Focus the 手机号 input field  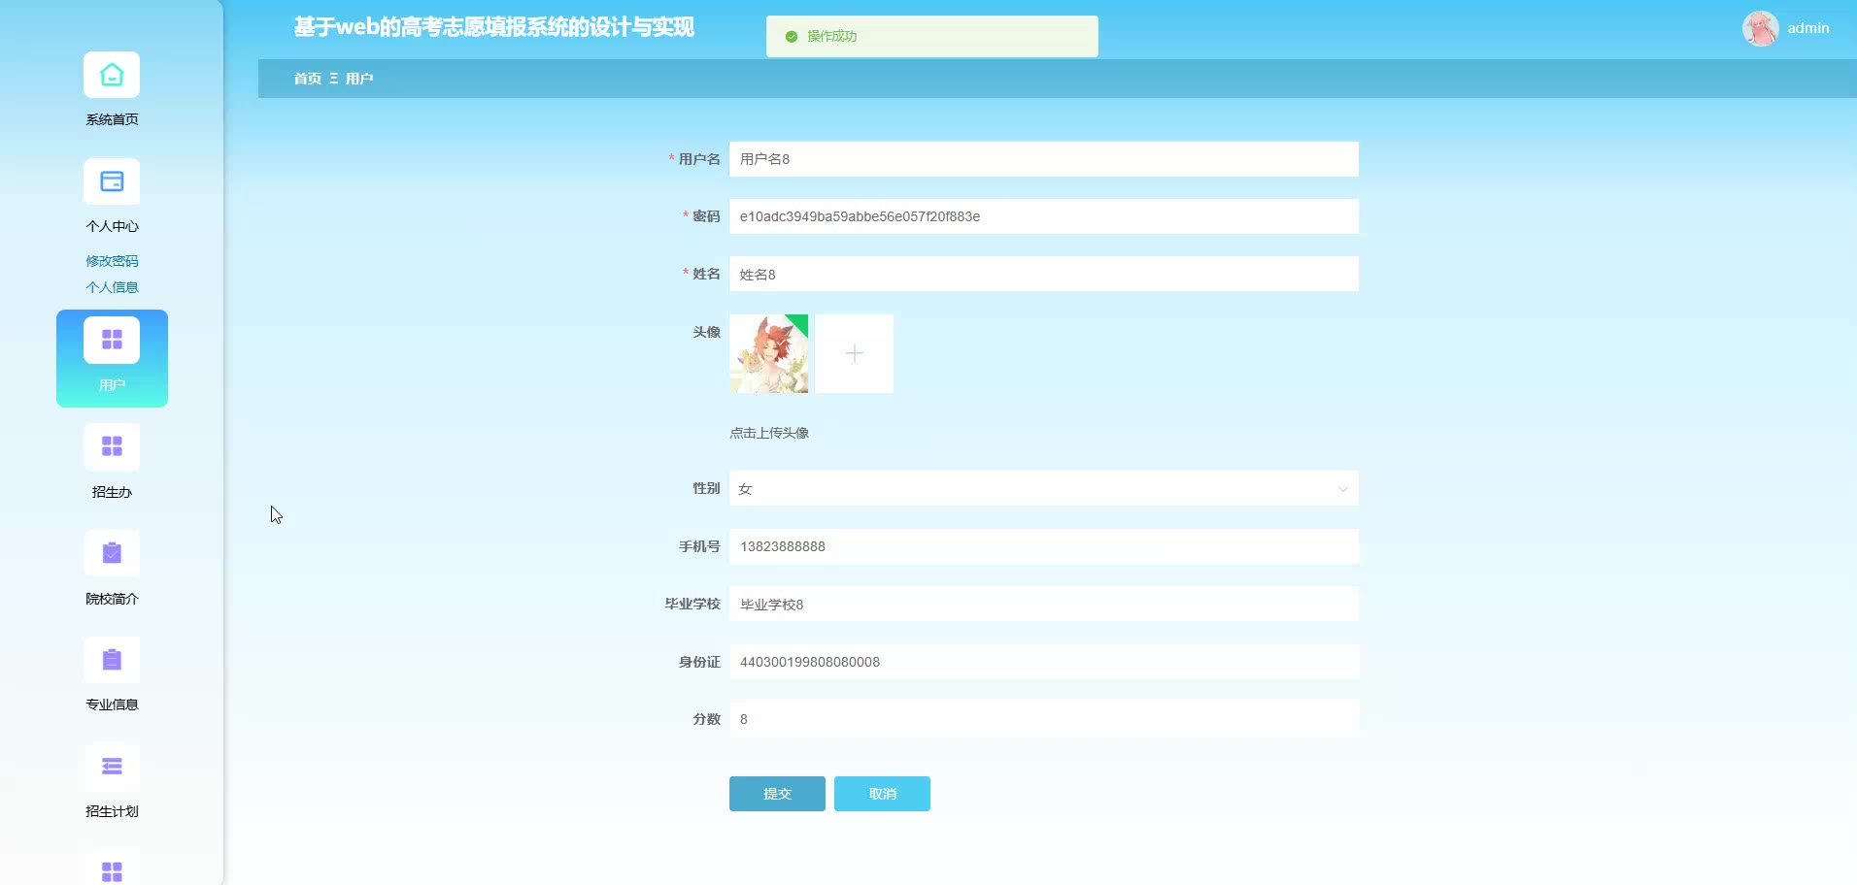pyautogui.click(x=1044, y=546)
